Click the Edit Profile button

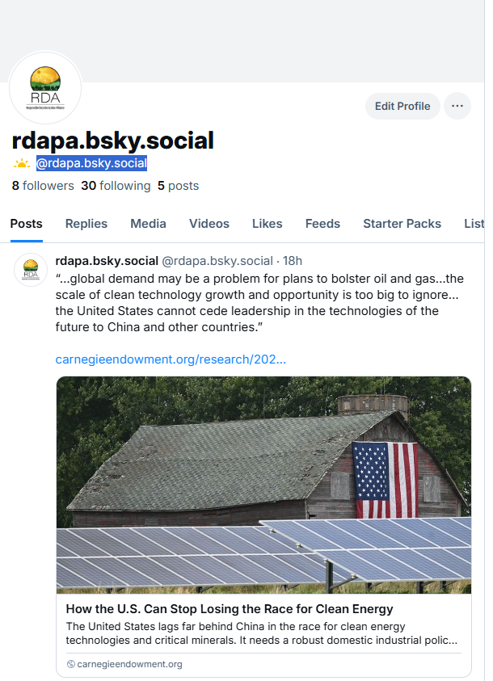pos(402,106)
